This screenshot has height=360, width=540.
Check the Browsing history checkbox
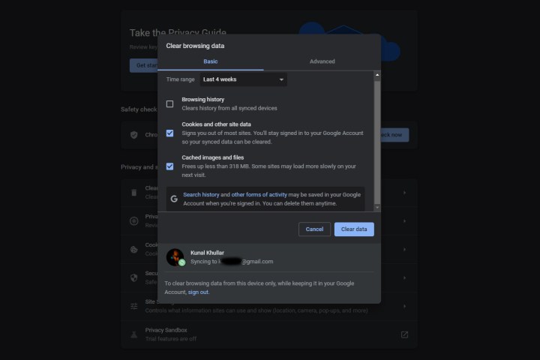pos(169,103)
